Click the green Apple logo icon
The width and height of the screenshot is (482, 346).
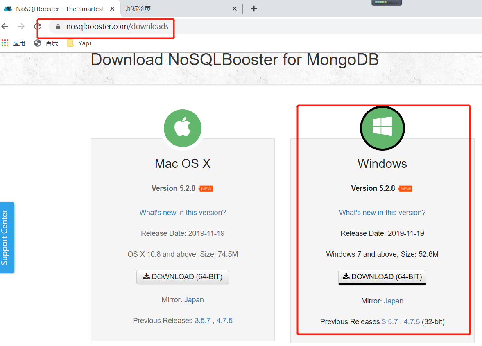183,128
